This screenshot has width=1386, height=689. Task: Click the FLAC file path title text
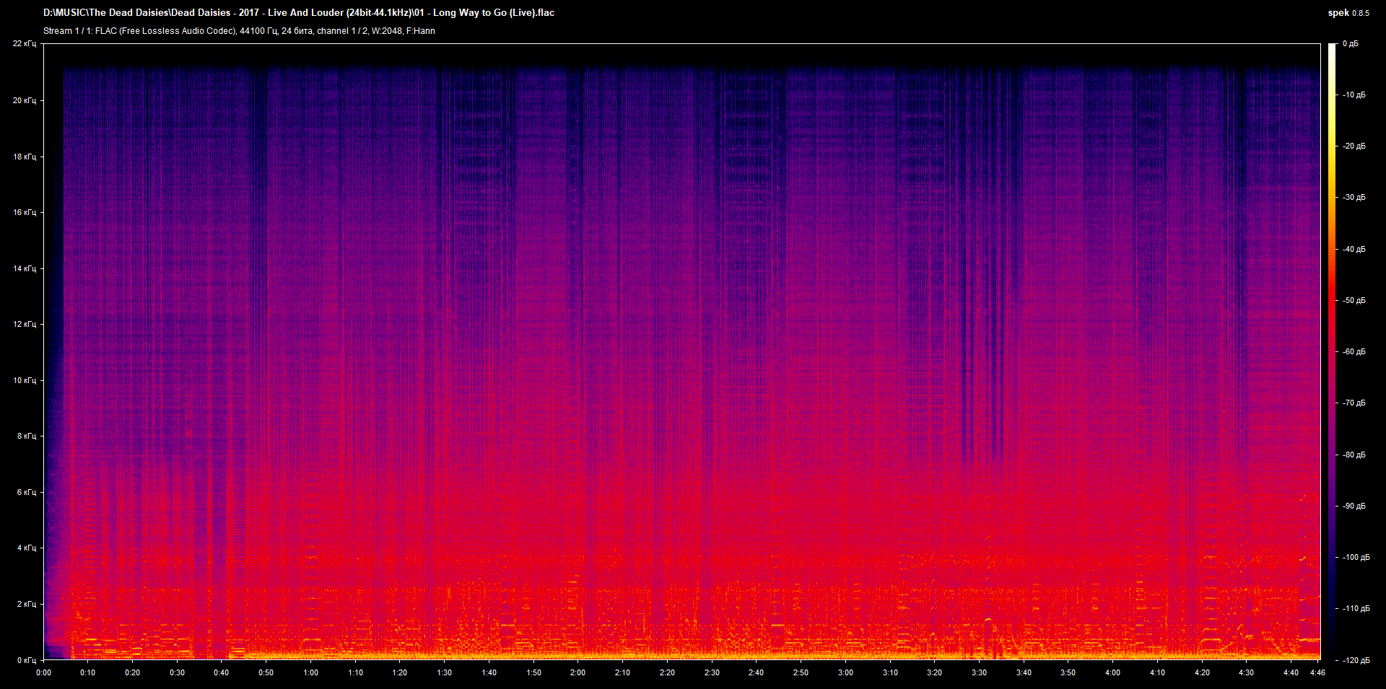click(299, 13)
